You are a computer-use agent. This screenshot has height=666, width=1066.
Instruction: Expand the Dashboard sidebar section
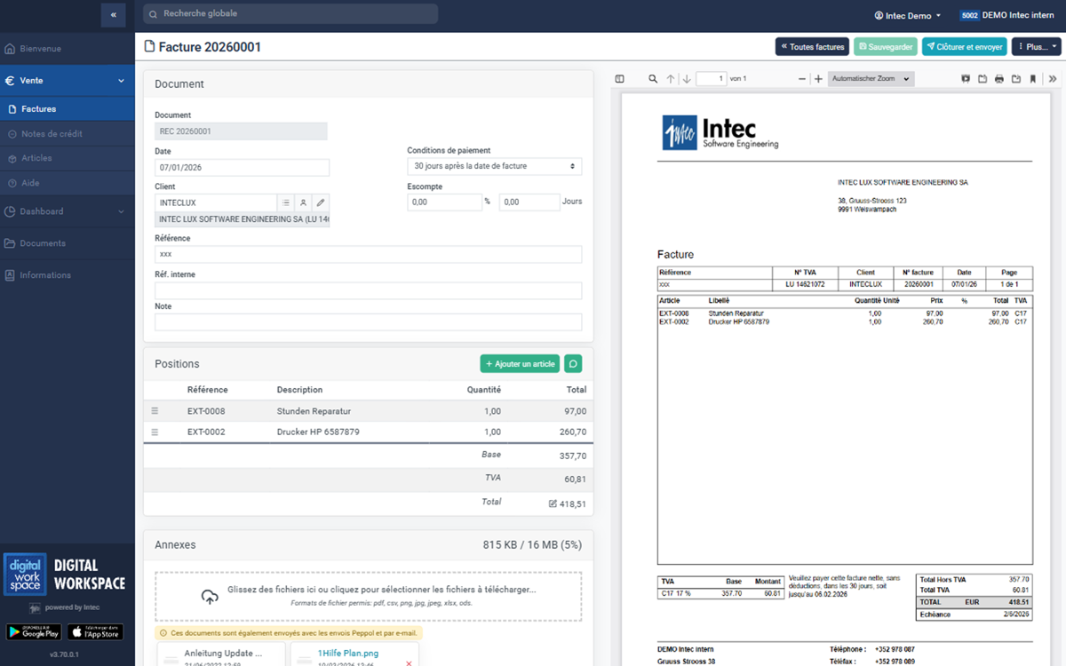coord(68,211)
